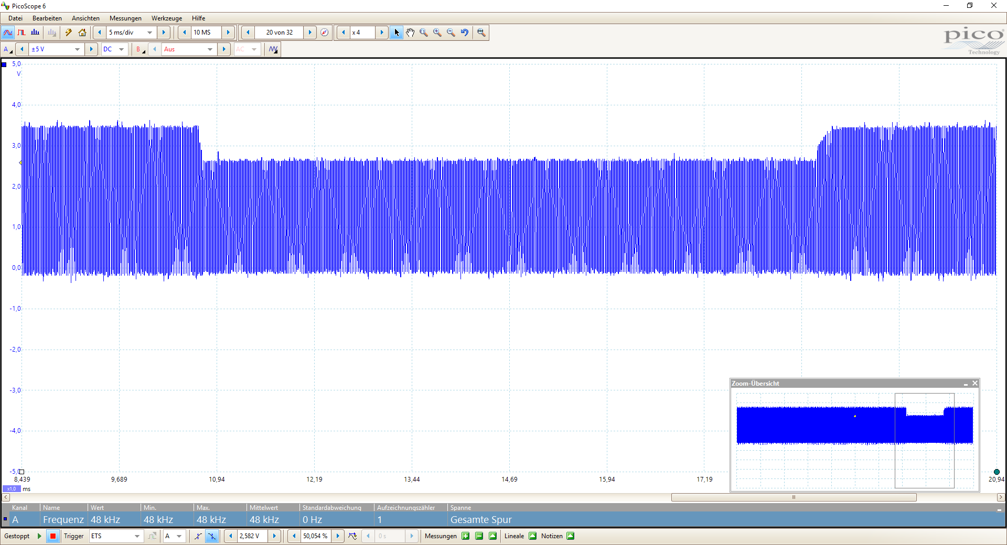Screen dimensions: 1007x545
Task: Toggle the Lineale legend display
Action: tap(532, 536)
